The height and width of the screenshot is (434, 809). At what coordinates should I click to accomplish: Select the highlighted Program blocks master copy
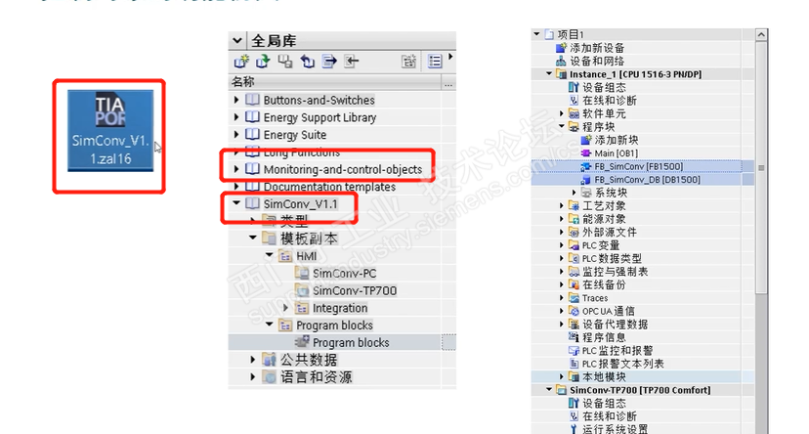[x=351, y=343]
